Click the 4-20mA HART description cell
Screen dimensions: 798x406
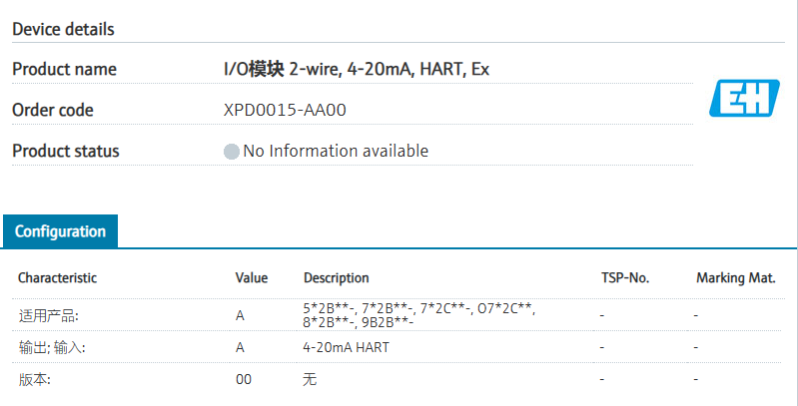click(x=346, y=347)
